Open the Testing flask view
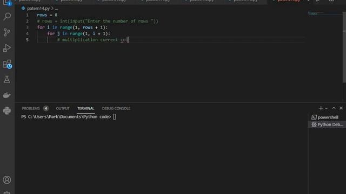This screenshot has width=346, height=194. click(x=7, y=79)
